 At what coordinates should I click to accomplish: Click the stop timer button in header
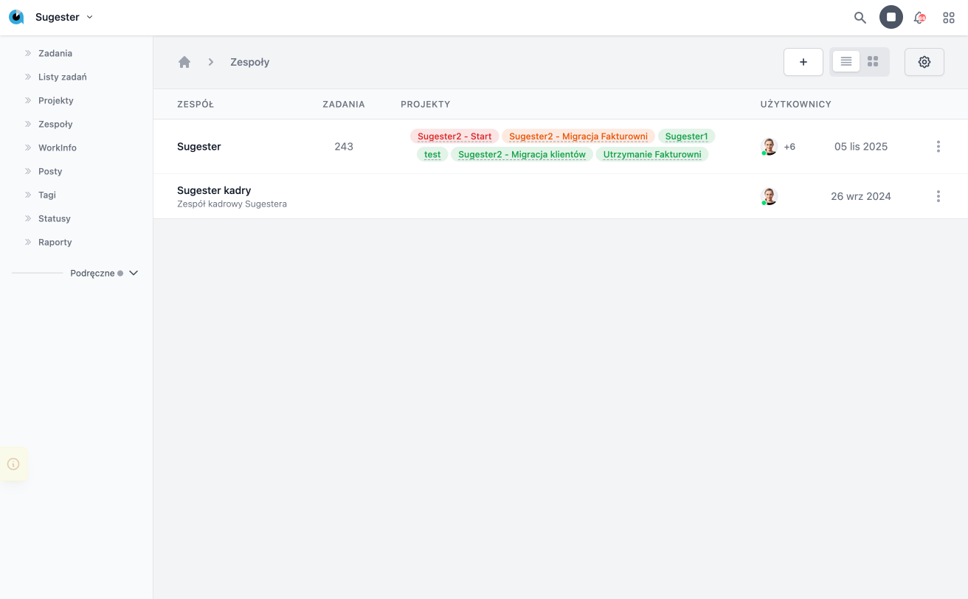click(x=891, y=17)
